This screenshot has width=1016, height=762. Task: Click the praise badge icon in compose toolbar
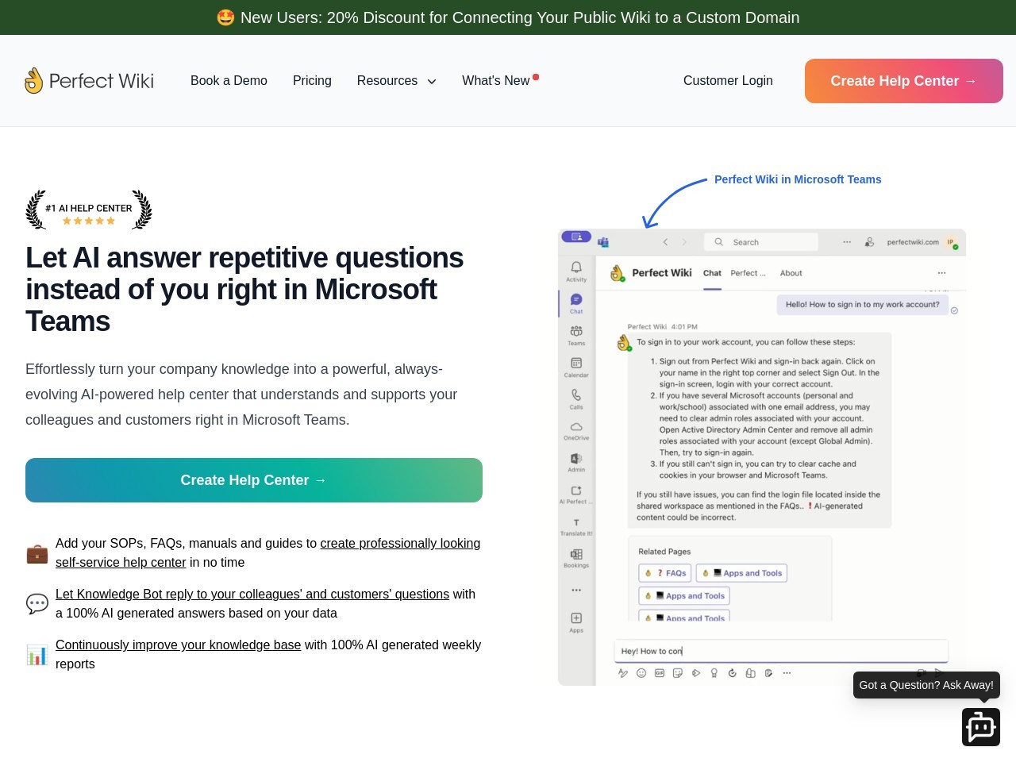pos(714,673)
